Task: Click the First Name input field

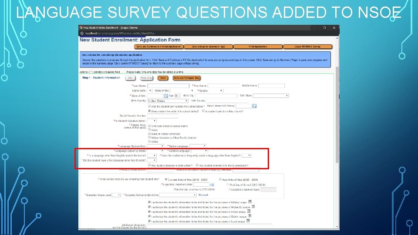Action: (x=224, y=86)
